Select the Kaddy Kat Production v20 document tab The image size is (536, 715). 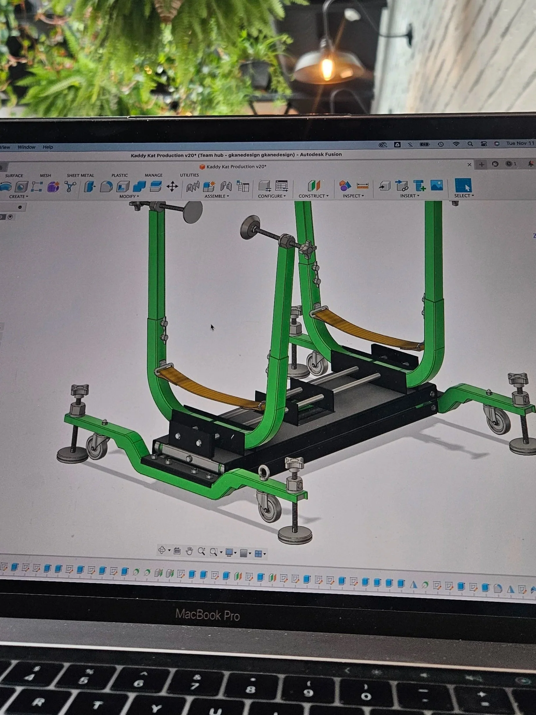pos(233,166)
